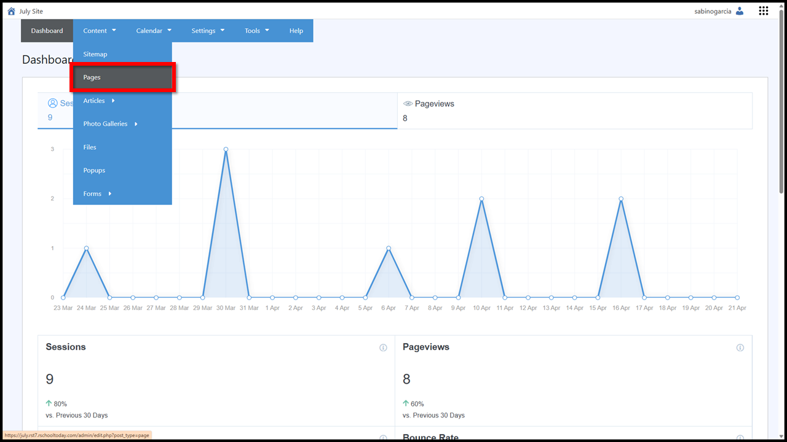Viewport: 787px width, 442px height.
Task: Click the Pageviews card value 8
Action: pos(406,379)
